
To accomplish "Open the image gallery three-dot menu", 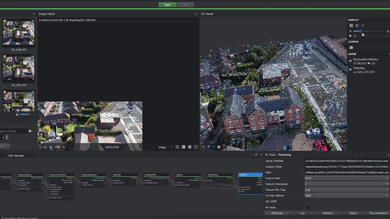I will click(34, 14).
